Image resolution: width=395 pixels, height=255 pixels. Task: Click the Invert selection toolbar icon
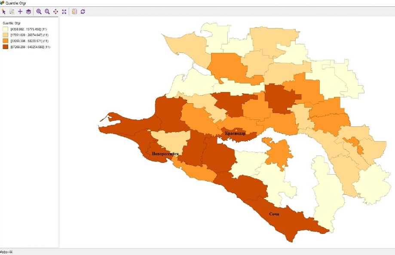pos(12,12)
